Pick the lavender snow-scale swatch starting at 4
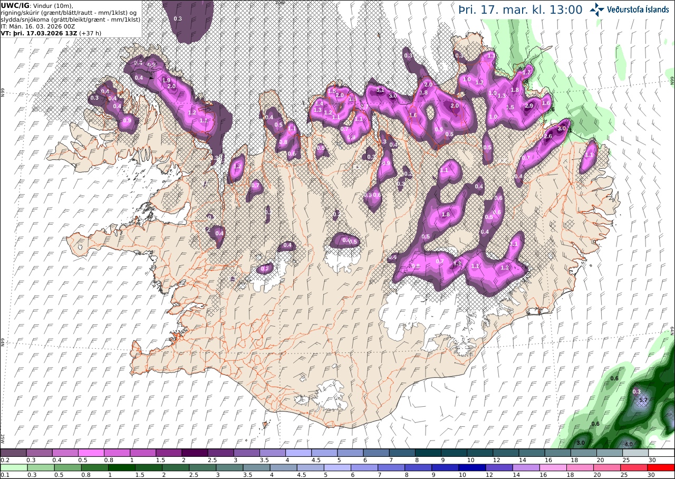The image size is (675, 479). tap(298, 453)
